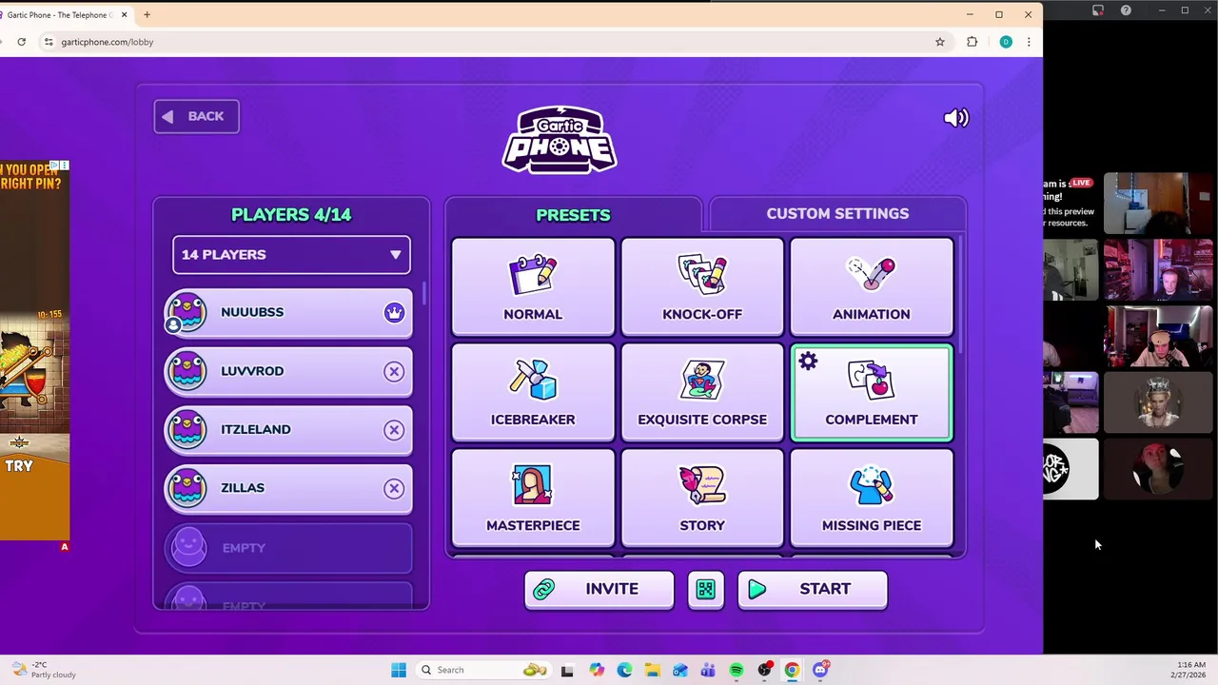Expand the 14 Players dropdown
Screen dimensions: 1218x685
coord(291,255)
